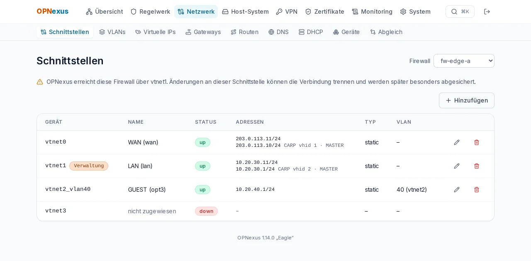Switch to the Virtuelle IPs tab
531x261 pixels.
155,32
